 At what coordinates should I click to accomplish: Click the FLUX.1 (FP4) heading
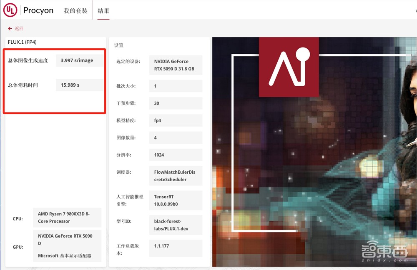coord(22,42)
